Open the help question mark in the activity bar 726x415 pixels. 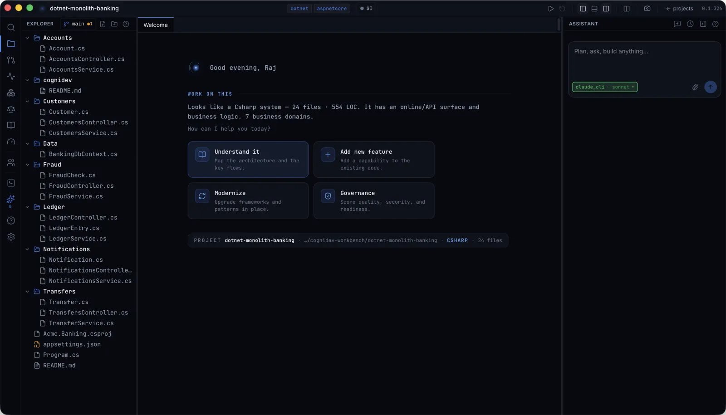tap(11, 220)
